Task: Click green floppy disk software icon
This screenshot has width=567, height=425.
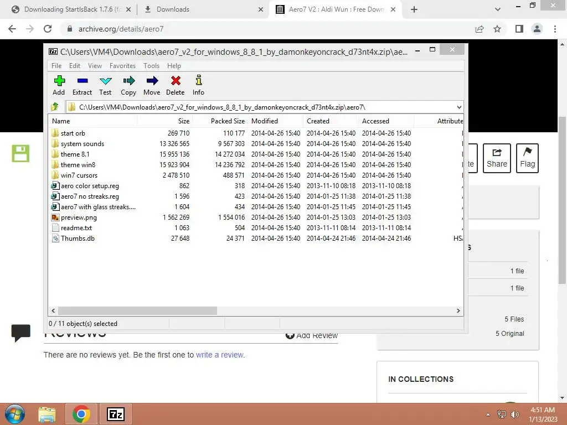Action: 20,153
